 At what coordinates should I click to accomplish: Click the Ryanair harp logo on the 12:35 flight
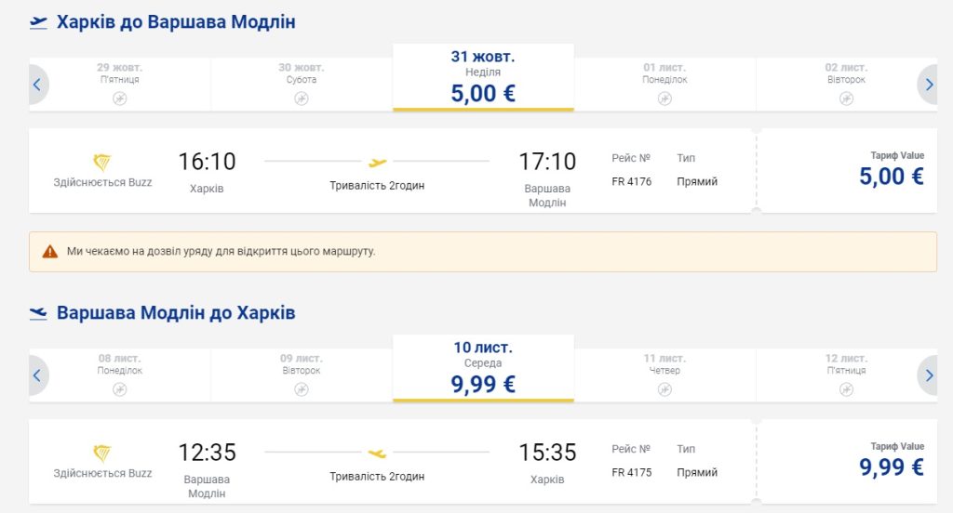click(x=102, y=454)
